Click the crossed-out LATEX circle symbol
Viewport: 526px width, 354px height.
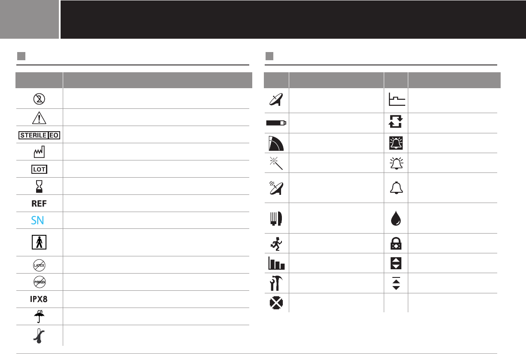pos(39,265)
